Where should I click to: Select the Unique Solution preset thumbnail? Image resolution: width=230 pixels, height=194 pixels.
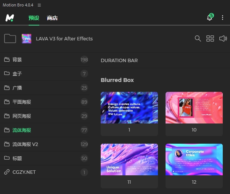(x=129, y=160)
